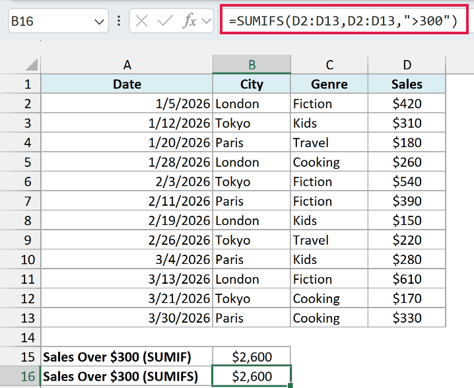This screenshot has height=388, width=474.
Task: Click the Name Box showing B16
Action: click(x=58, y=21)
